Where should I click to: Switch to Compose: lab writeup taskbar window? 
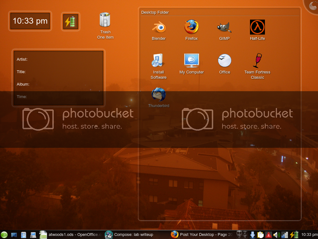click(x=129, y=235)
